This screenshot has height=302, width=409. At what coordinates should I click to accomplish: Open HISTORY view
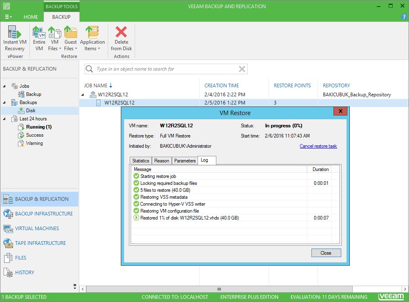[40, 273]
